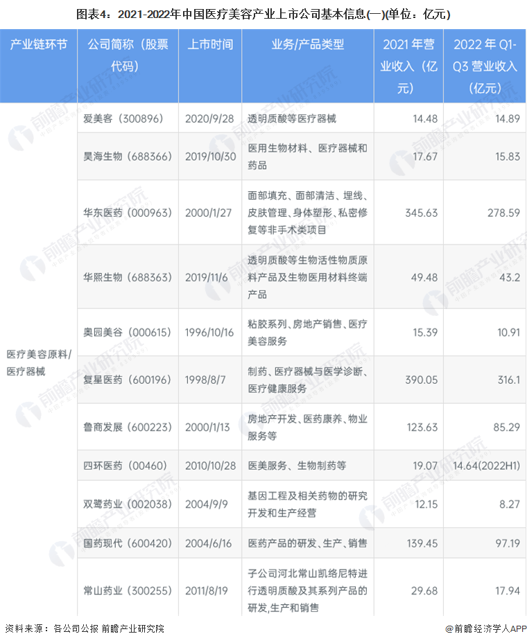Click 2021 revenue value 345.63

tap(422, 213)
